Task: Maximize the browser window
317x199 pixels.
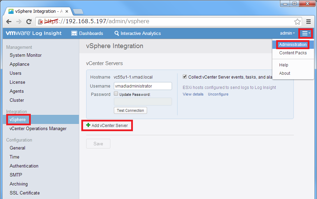Action: coord(295,4)
